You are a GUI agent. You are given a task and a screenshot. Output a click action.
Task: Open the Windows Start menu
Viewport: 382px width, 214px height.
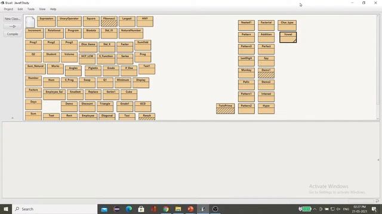(x=6, y=209)
